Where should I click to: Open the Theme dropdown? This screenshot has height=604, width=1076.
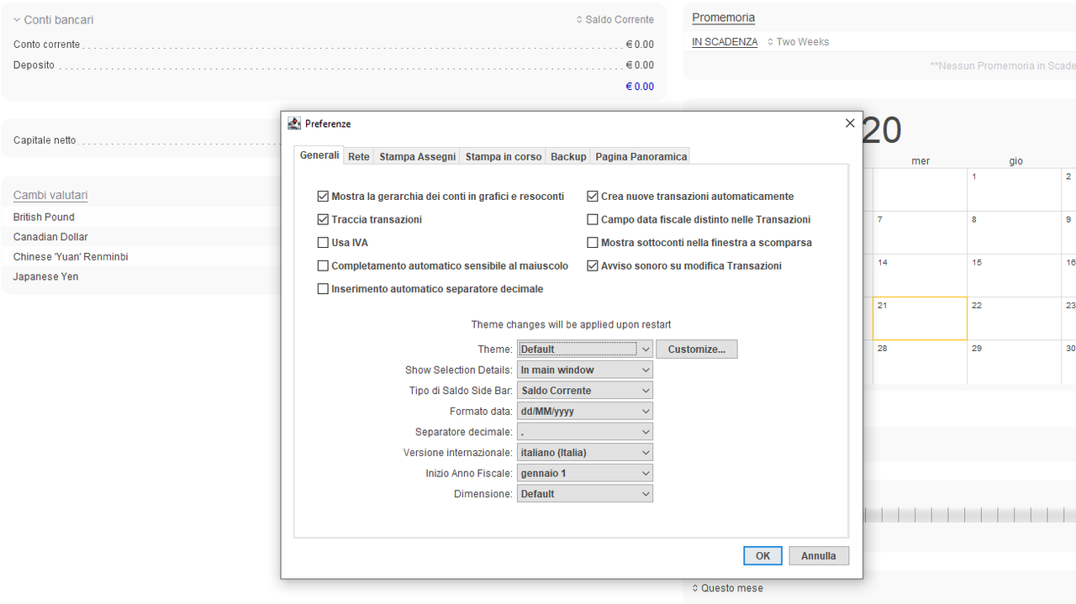585,349
